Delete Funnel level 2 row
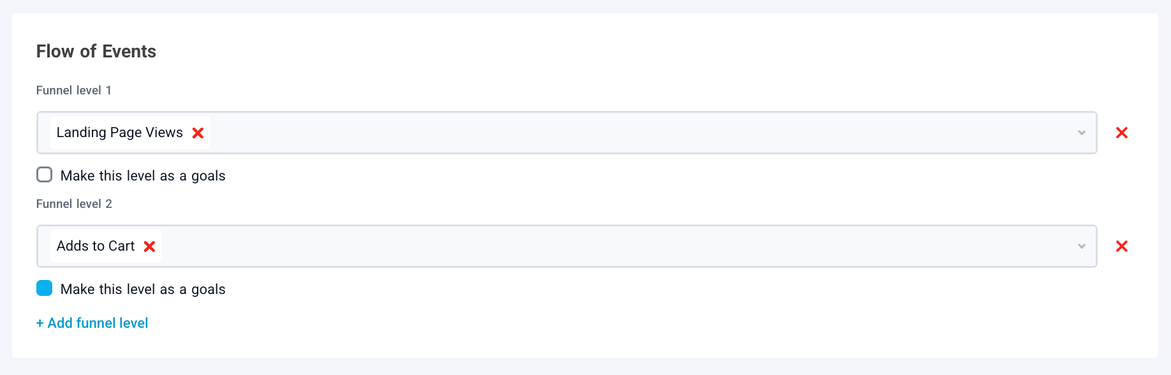Image resolution: width=1171 pixels, height=375 pixels. tap(1121, 246)
